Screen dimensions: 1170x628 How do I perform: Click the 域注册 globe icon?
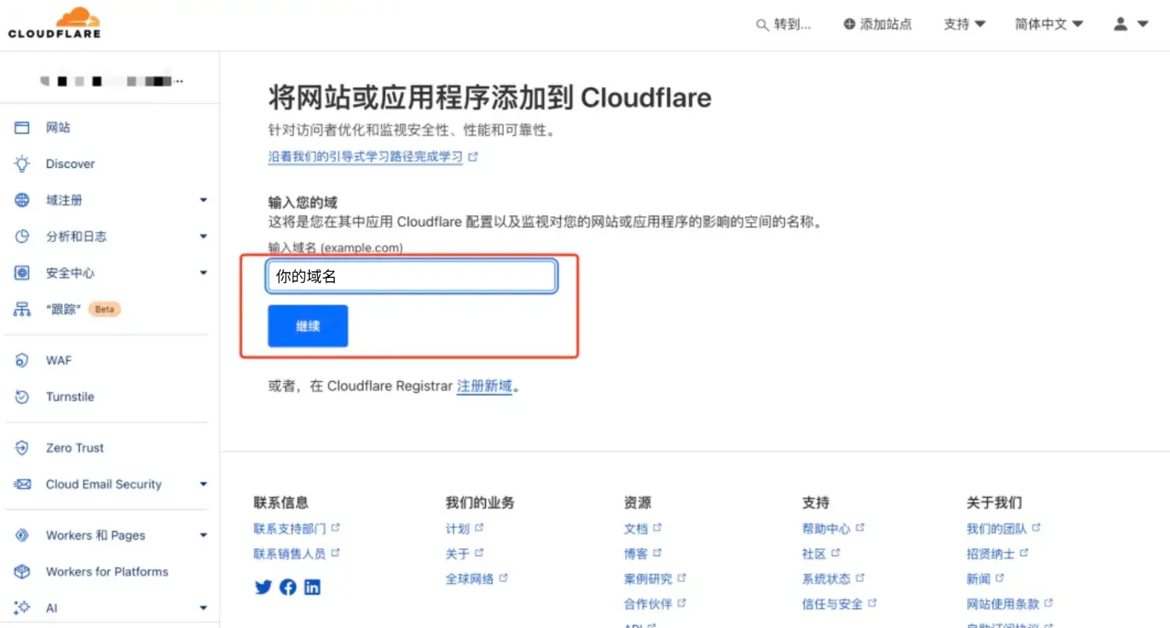coord(22,200)
